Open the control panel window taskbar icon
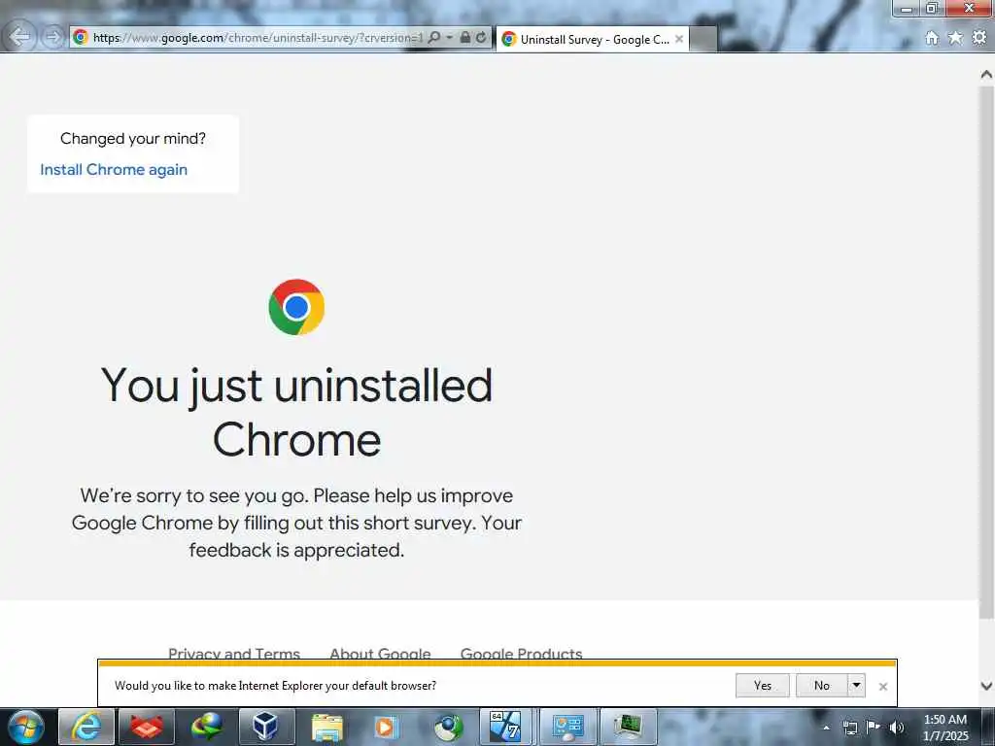 coord(566,727)
